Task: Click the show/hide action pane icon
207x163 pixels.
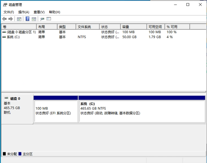Action: (x=34, y=19)
